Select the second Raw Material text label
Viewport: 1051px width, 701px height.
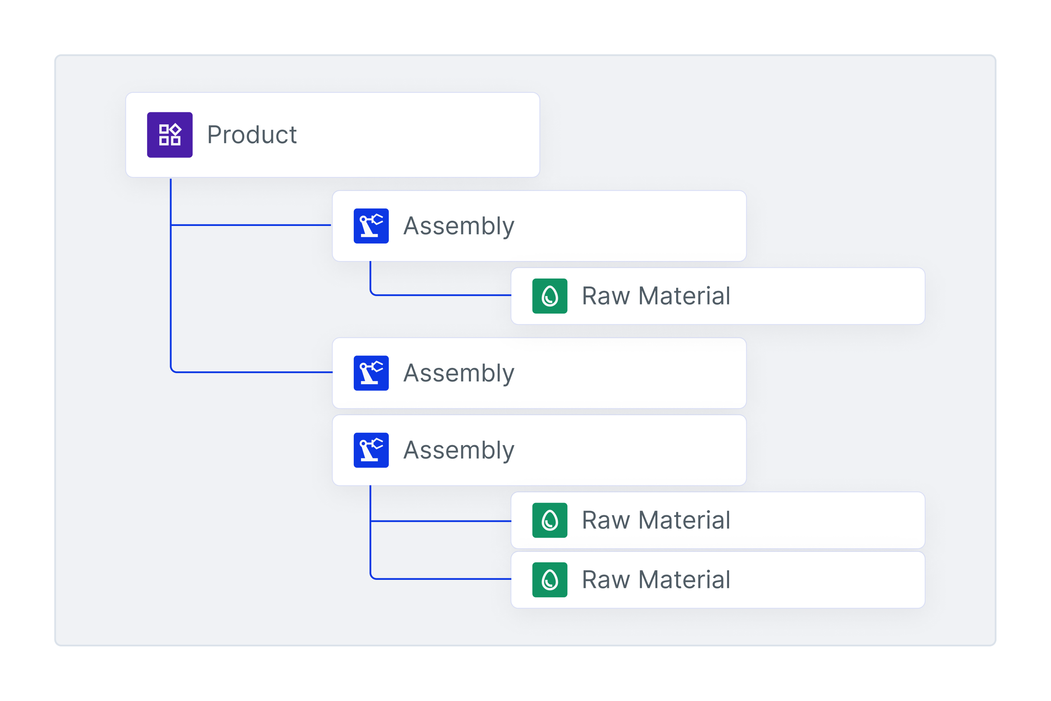(655, 520)
